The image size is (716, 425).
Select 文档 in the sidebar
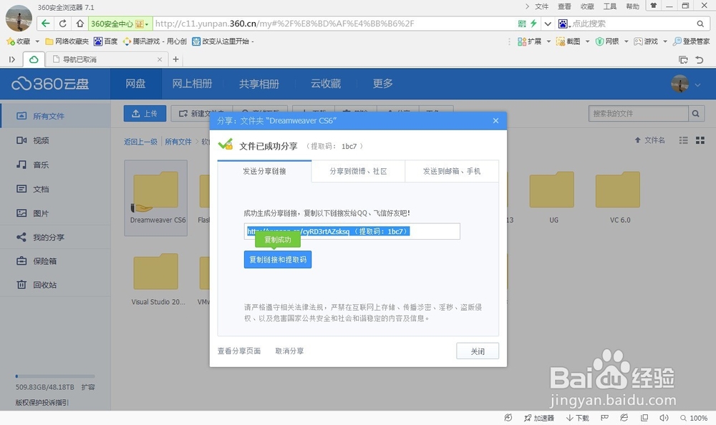click(x=56, y=189)
